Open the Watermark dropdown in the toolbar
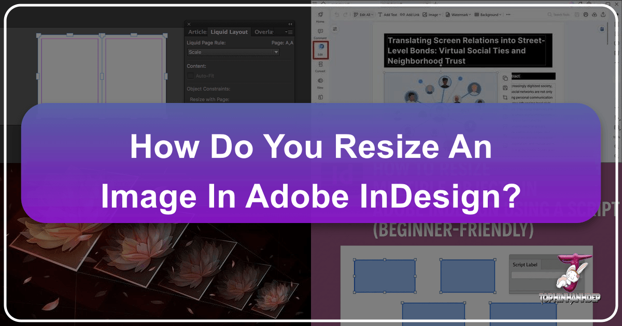 pyautogui.click(x=458, y=14)
